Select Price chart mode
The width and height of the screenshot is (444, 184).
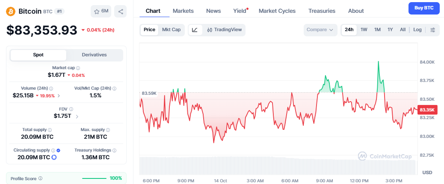[149, 30]
